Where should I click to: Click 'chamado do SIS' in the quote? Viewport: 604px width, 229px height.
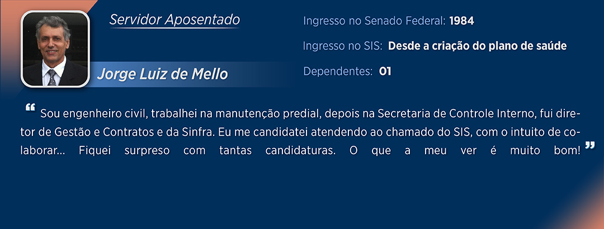[410, 132]
